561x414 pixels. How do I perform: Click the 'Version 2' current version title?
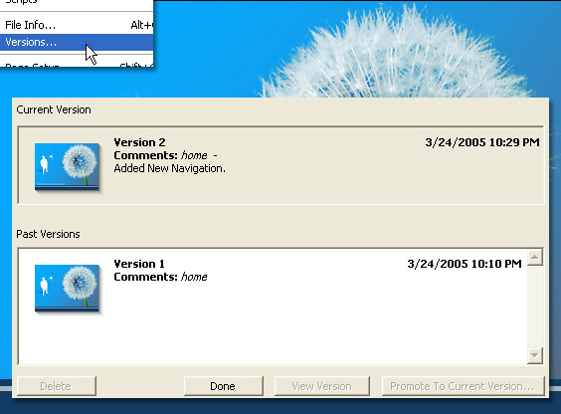pyautogui.click(x=139, y=142)
